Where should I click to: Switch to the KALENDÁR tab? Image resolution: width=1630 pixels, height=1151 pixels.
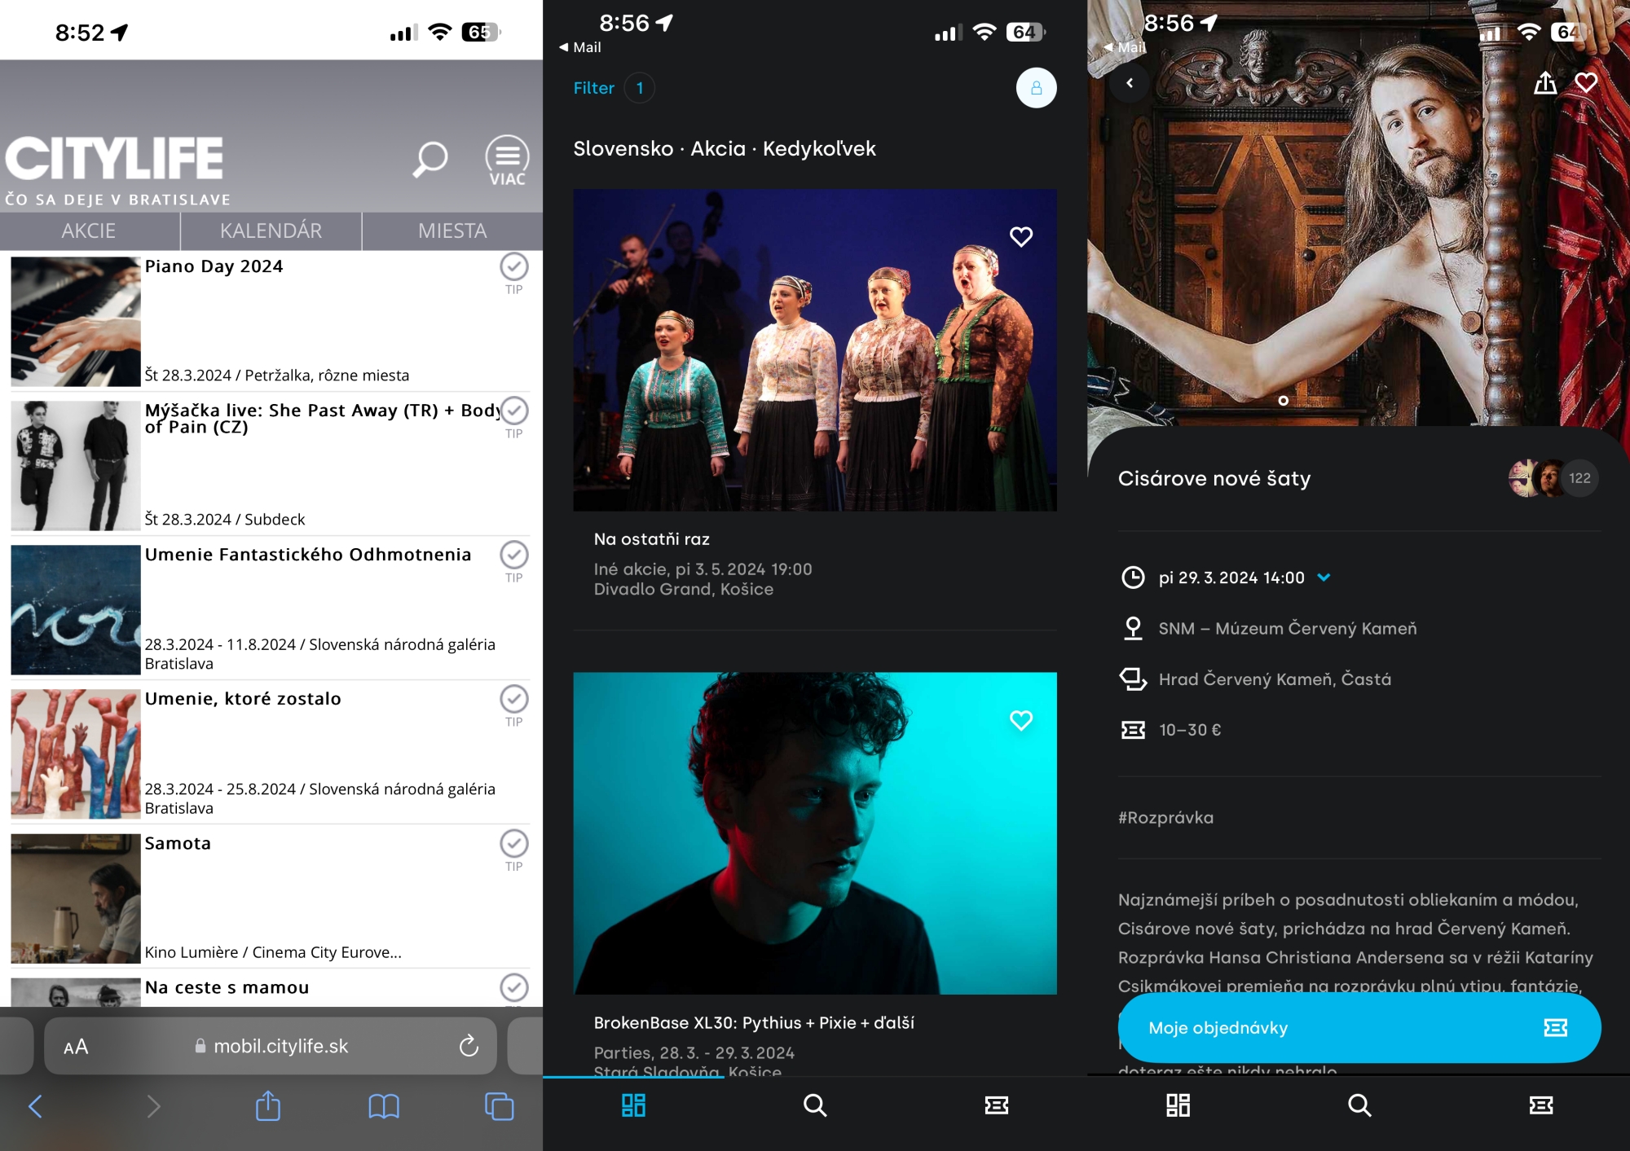(x=271, y=231)
